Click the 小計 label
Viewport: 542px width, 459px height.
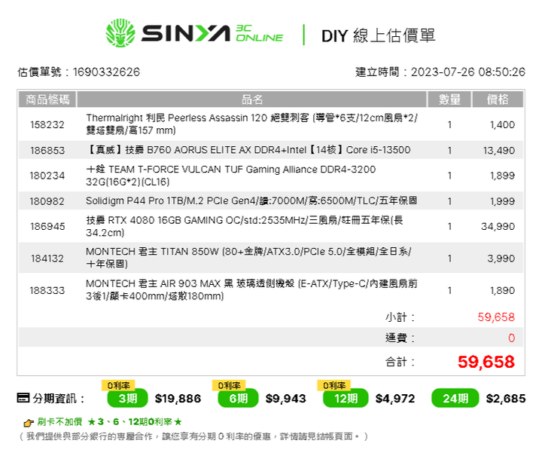point(400,317)
